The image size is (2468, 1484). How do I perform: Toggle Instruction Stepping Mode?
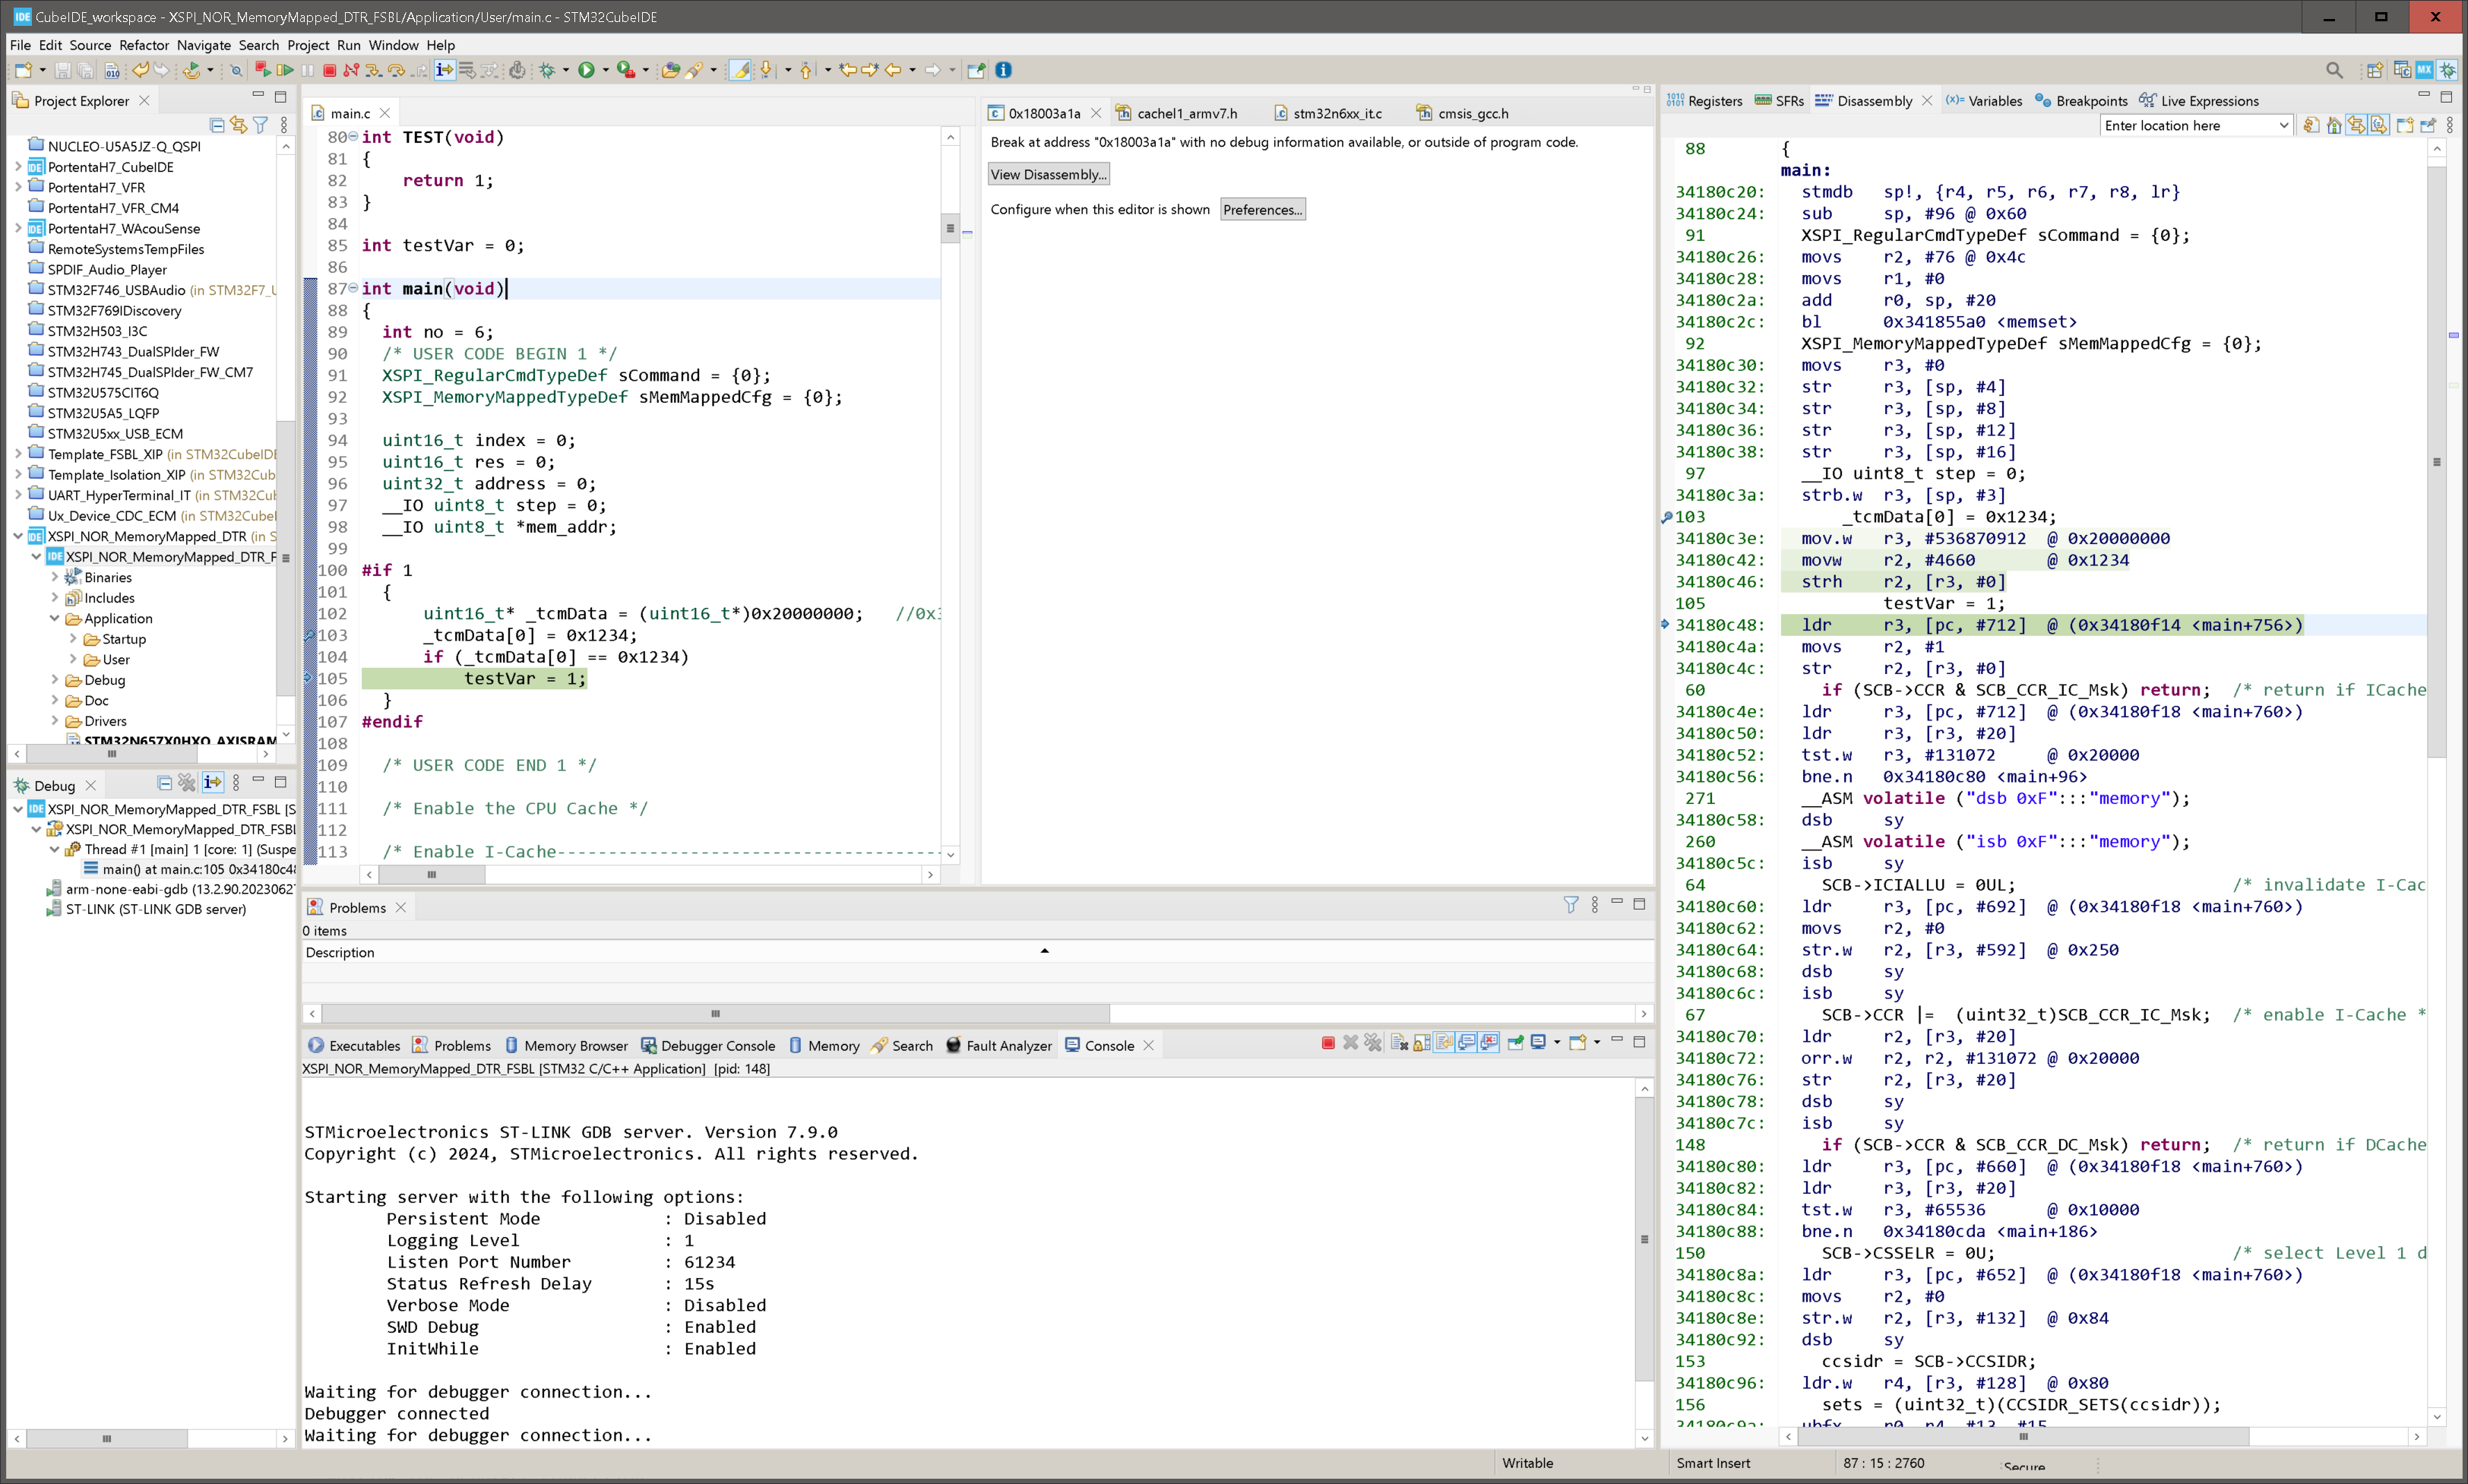[x=444, y=70]
